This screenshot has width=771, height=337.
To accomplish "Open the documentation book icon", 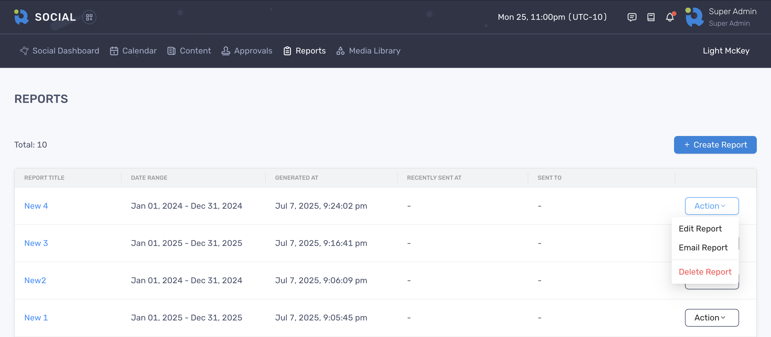I will pos(651,17).
